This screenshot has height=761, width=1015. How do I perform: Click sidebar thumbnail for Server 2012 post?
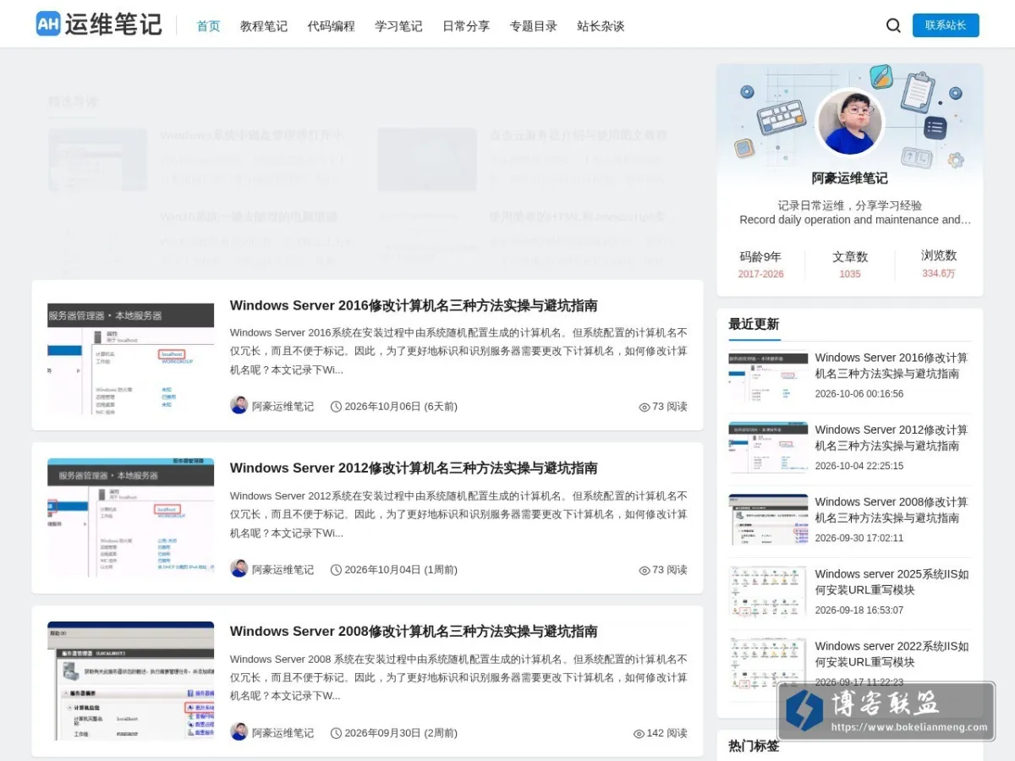[x=768, y=449]
